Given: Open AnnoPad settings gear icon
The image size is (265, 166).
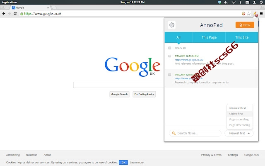Looking at the screenshot, I should (172, 25).
